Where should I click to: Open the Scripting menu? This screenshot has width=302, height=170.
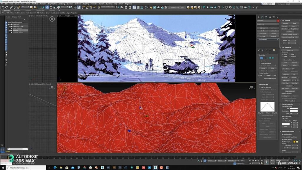pyautogui.click(x=86, y=4)
